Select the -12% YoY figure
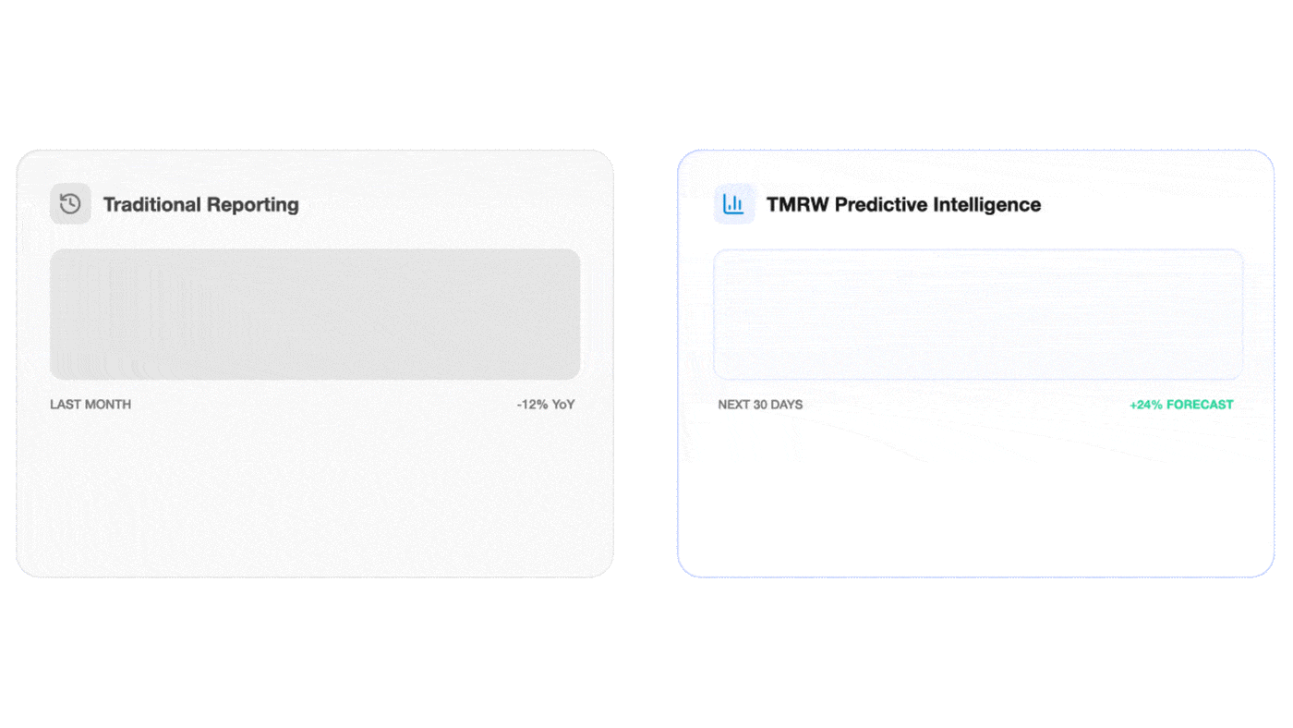Viewport: 1293px width, 728px height. tap(546, 405)
